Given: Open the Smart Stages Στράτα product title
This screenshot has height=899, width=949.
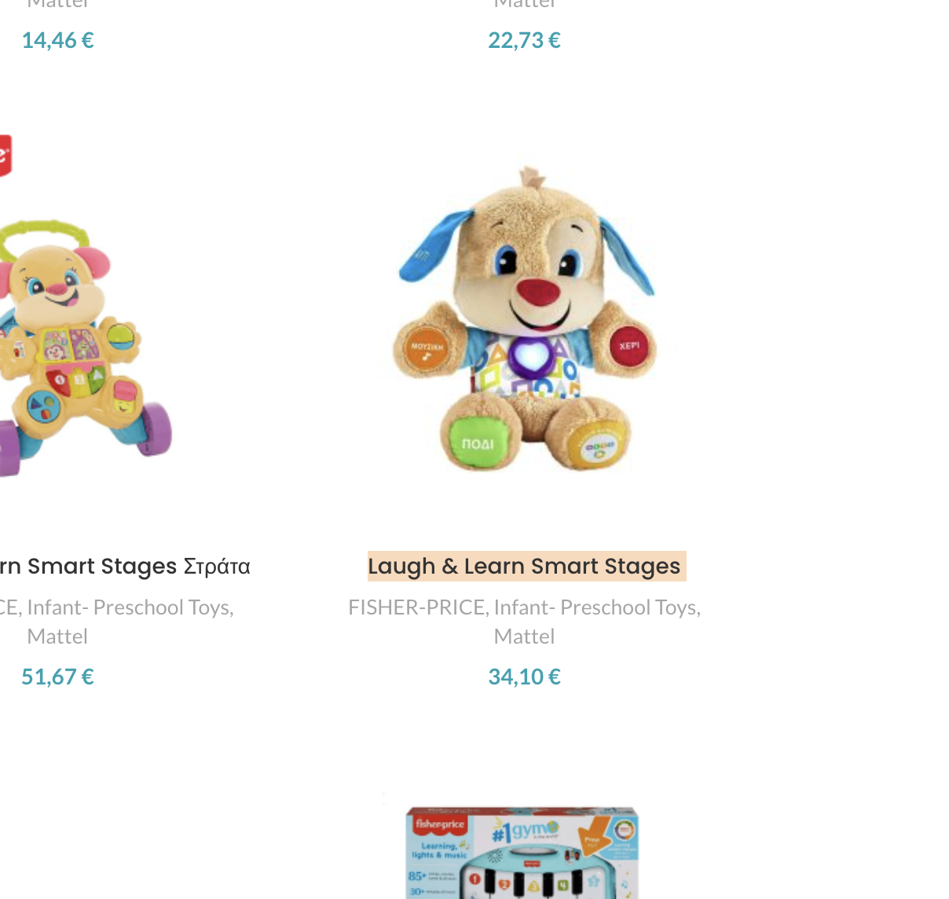Looking at the screenshot, I should pos(125,567).
